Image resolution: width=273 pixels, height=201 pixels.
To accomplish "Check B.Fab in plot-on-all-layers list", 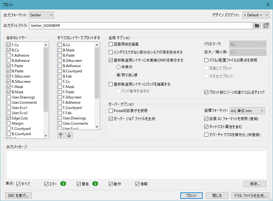I will 60,76.
